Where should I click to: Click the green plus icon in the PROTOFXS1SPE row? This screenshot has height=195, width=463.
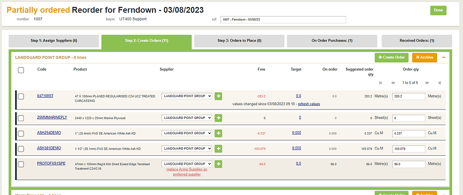pos(218,164)
